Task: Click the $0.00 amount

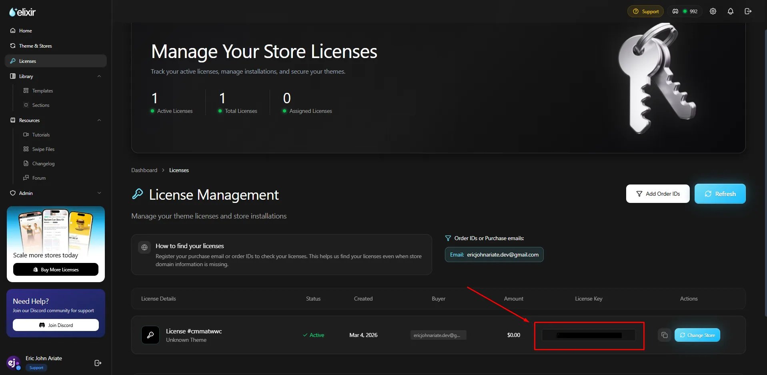Action: pos(514,335)
